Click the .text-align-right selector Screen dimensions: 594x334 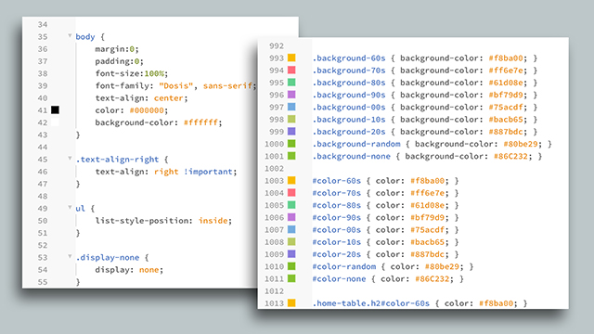point(117,160)
